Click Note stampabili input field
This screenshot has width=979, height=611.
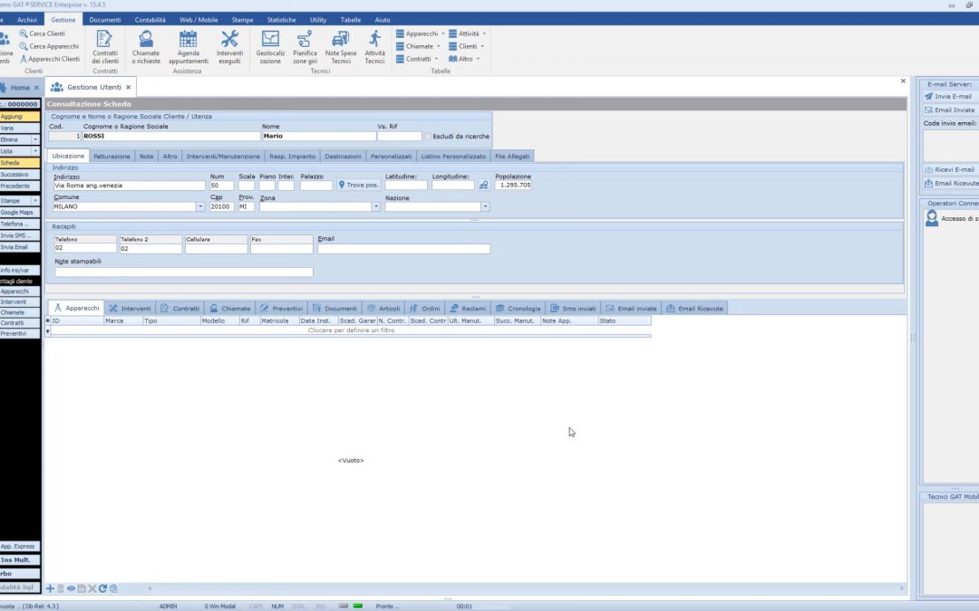point(183,272)
